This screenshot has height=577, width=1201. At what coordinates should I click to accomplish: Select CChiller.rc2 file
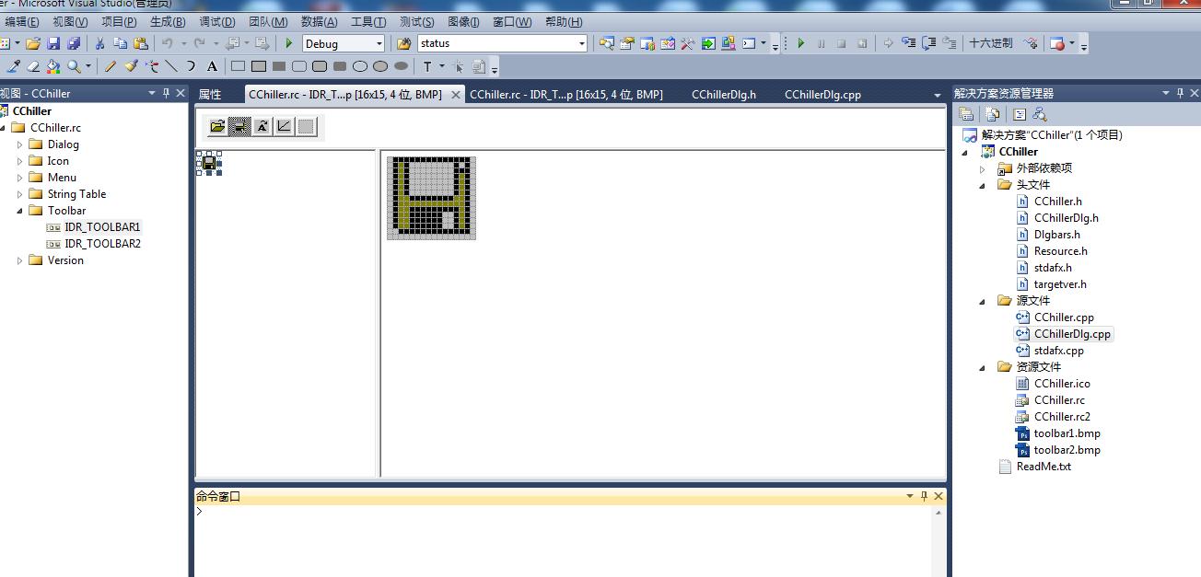1062,417
